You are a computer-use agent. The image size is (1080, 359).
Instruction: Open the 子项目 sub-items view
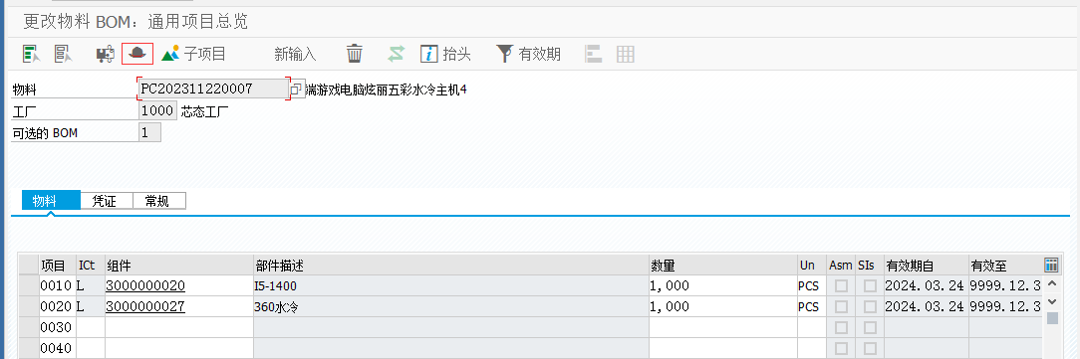(x=193, y=54)
